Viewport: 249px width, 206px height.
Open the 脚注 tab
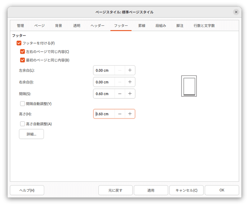click(180, 26)
